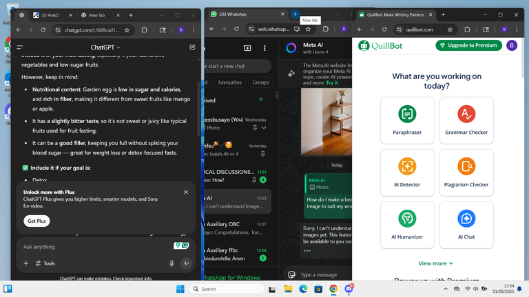Click the Get Plus button
Image resolution: width=529 pixels, height=297 pixels.
click(x=37, y=221)
